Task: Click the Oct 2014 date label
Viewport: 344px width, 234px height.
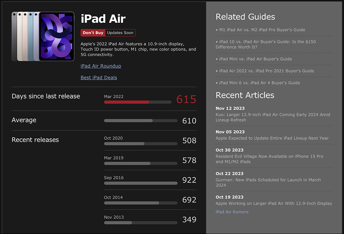Action: (114, 197)
